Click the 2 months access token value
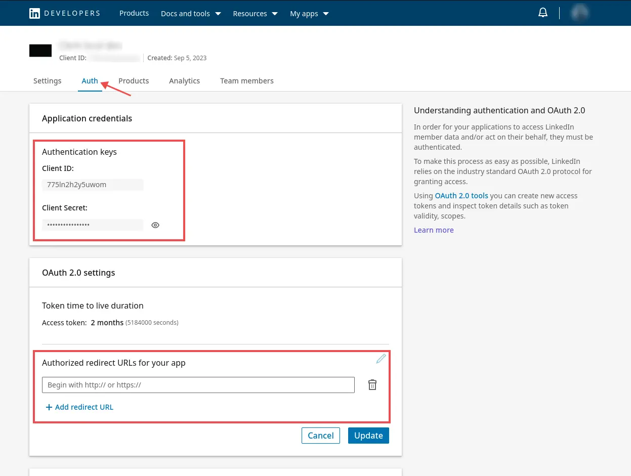This screenshot has height=476, width=631. coord(107,323)
